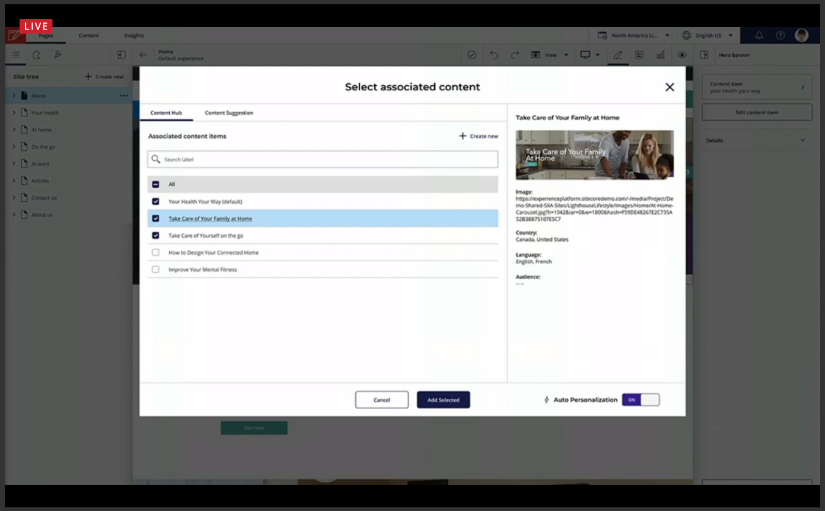
Task: Open the user profile avatar
Action: 802,35
